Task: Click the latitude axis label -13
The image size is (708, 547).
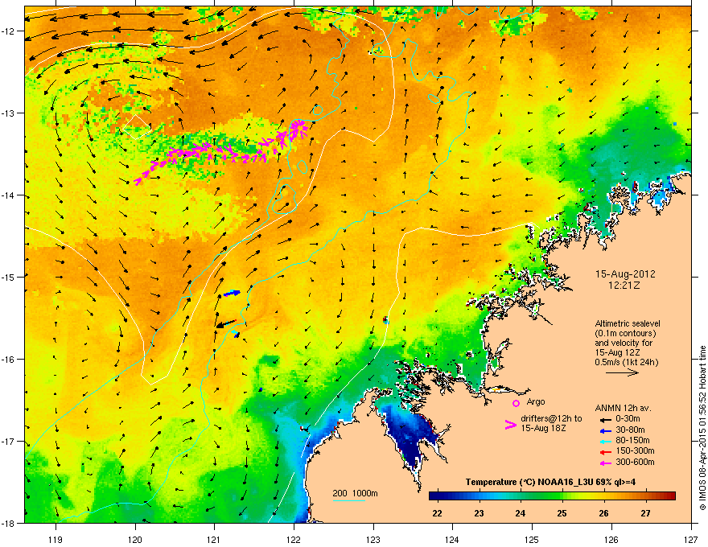Action: 9,113
